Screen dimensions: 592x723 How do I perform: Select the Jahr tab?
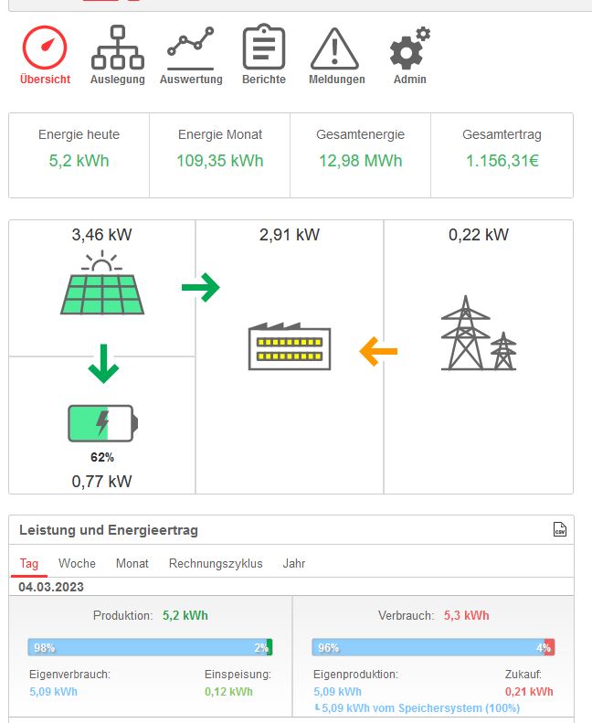pos(294,563)
